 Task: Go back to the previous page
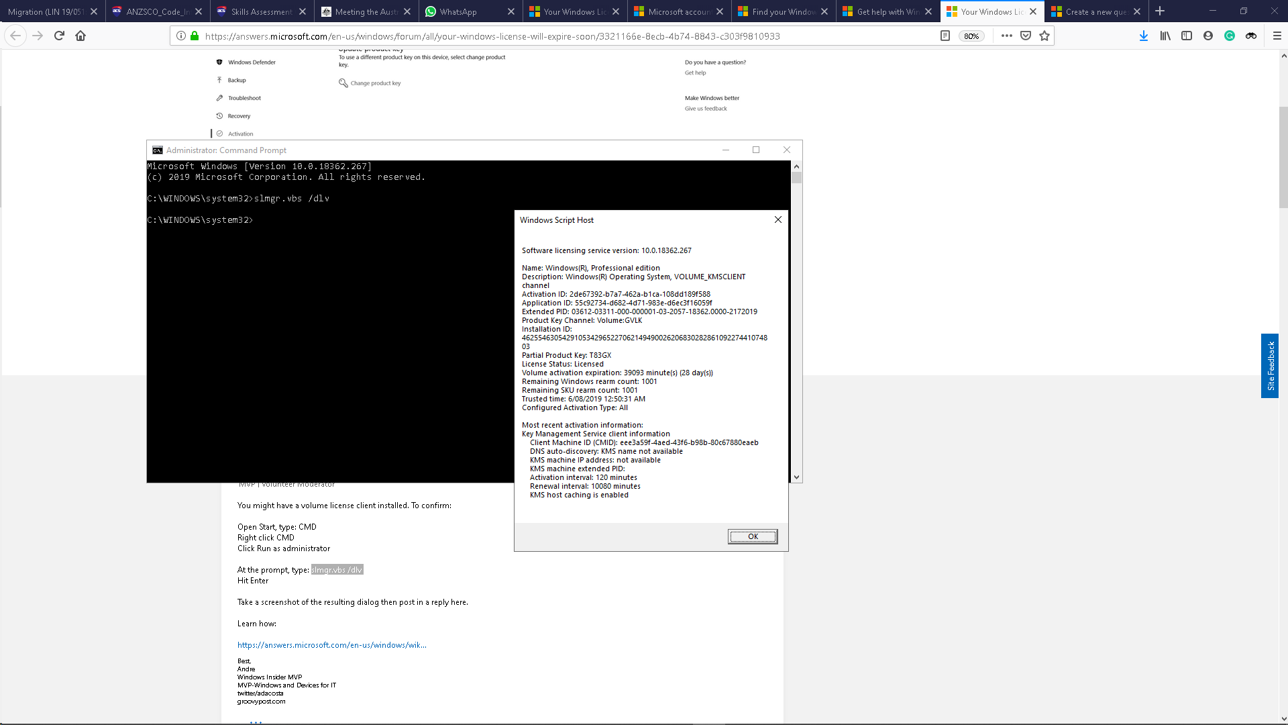click(15, 36)
